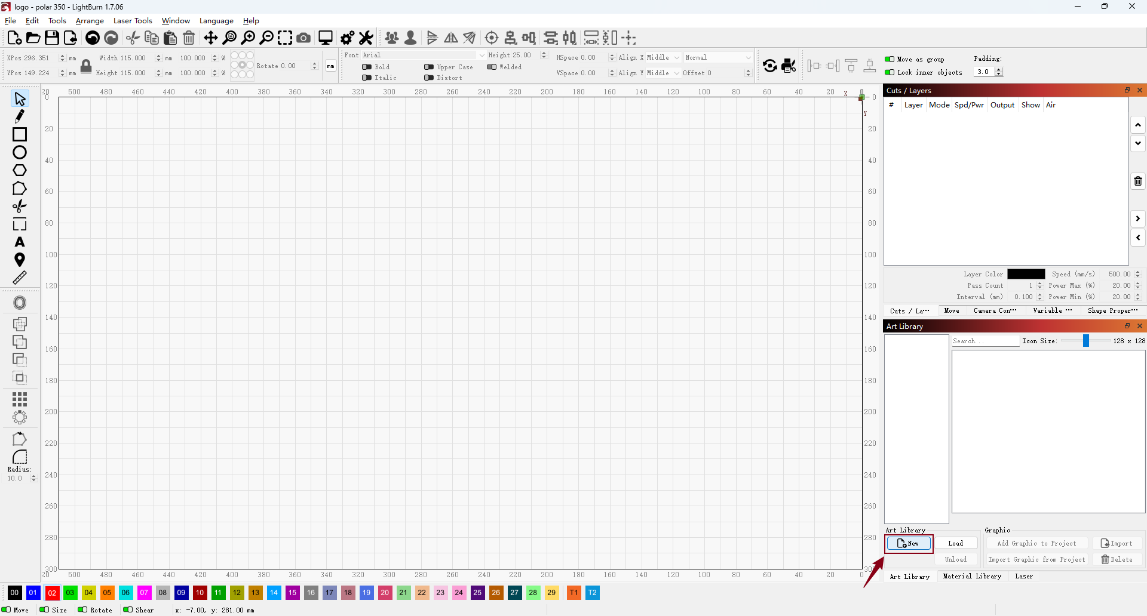Step the Padding value spinner
The image size is (1147, 616).
click(999, 72)
